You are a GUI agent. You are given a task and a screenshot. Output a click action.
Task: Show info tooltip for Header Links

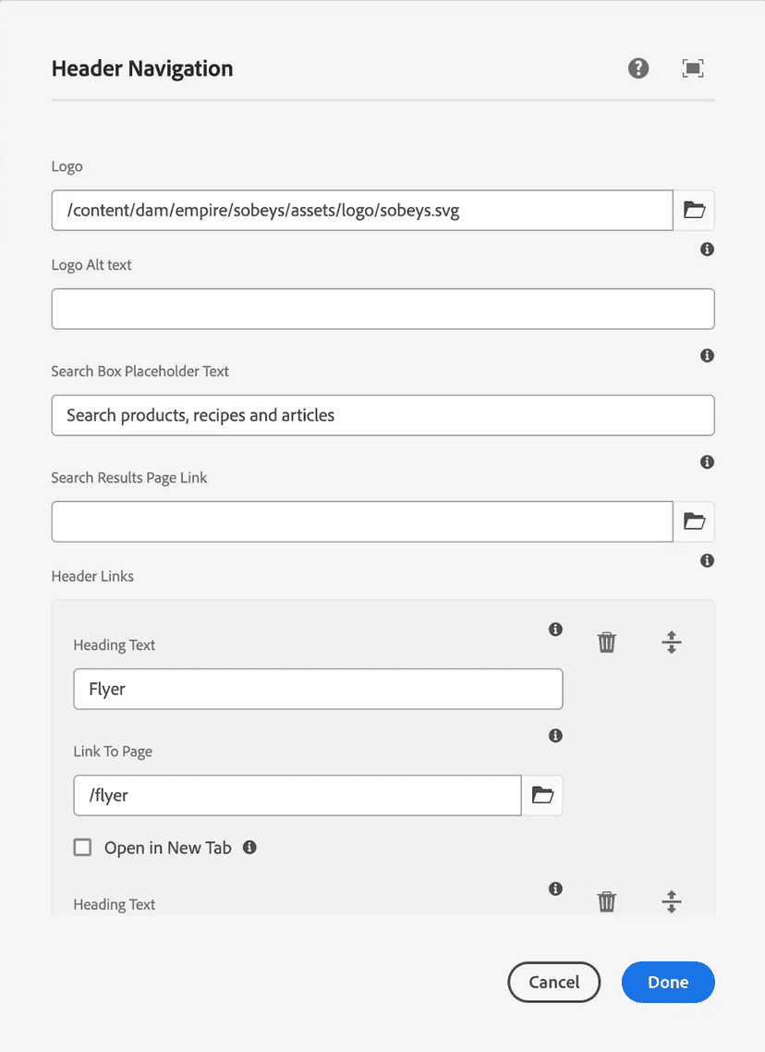click(x=707, y=560)
